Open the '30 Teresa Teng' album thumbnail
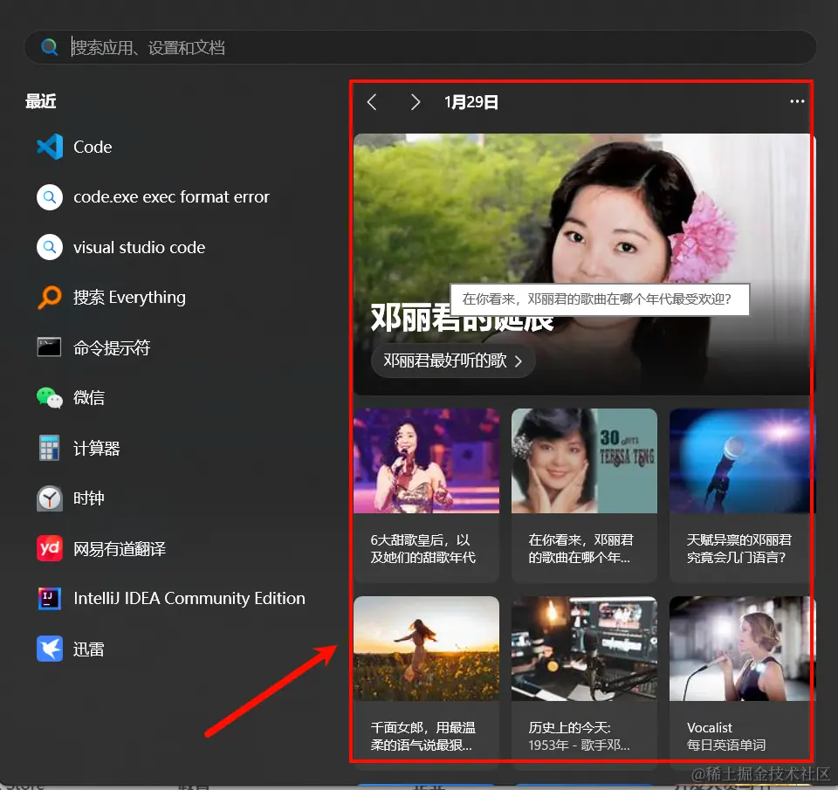This screenshot has width=838, height=790. (584, 461)
